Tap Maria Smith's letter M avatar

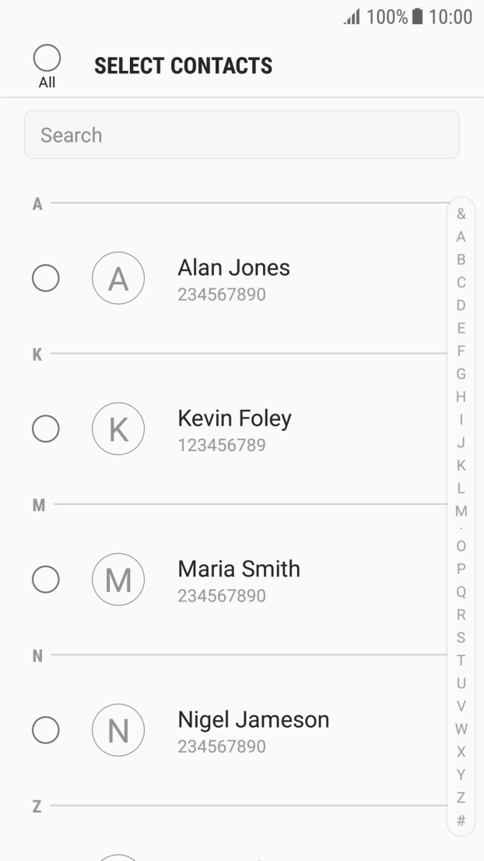tap(118, 579)
